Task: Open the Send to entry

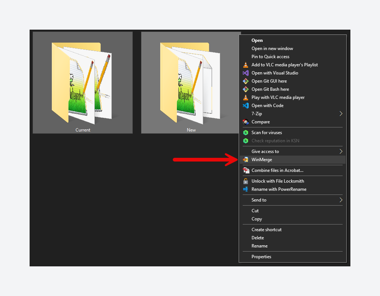Action: click(293, 200)
